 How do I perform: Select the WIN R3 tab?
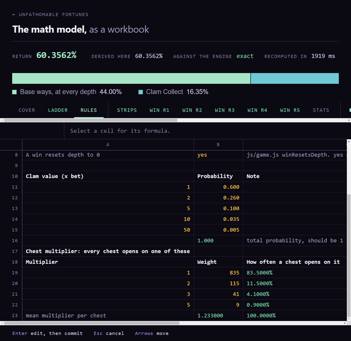coord(225,110)
